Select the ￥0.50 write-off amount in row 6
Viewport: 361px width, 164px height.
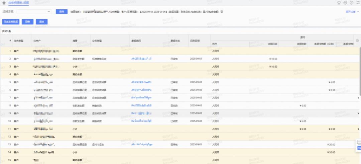(332, 90)
